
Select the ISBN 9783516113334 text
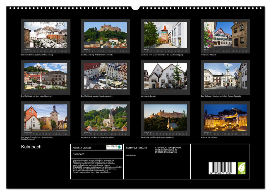point(136,148)
